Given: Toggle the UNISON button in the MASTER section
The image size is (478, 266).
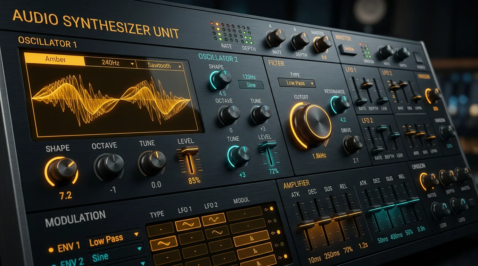Looking at the screenshot, I should point(348,50).
